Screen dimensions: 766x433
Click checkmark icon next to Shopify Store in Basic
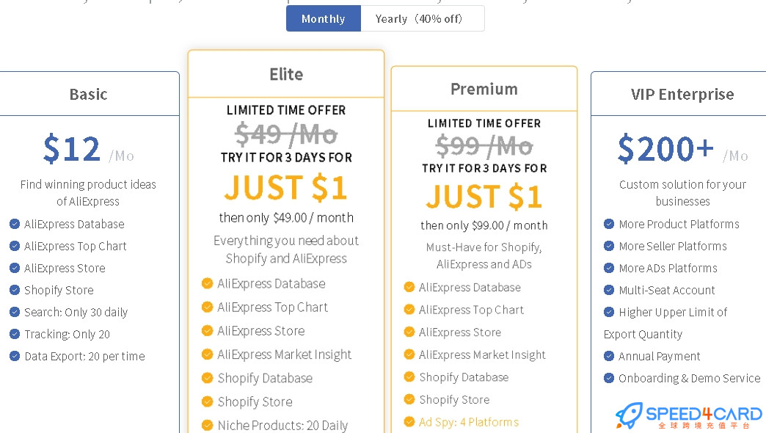15,290
